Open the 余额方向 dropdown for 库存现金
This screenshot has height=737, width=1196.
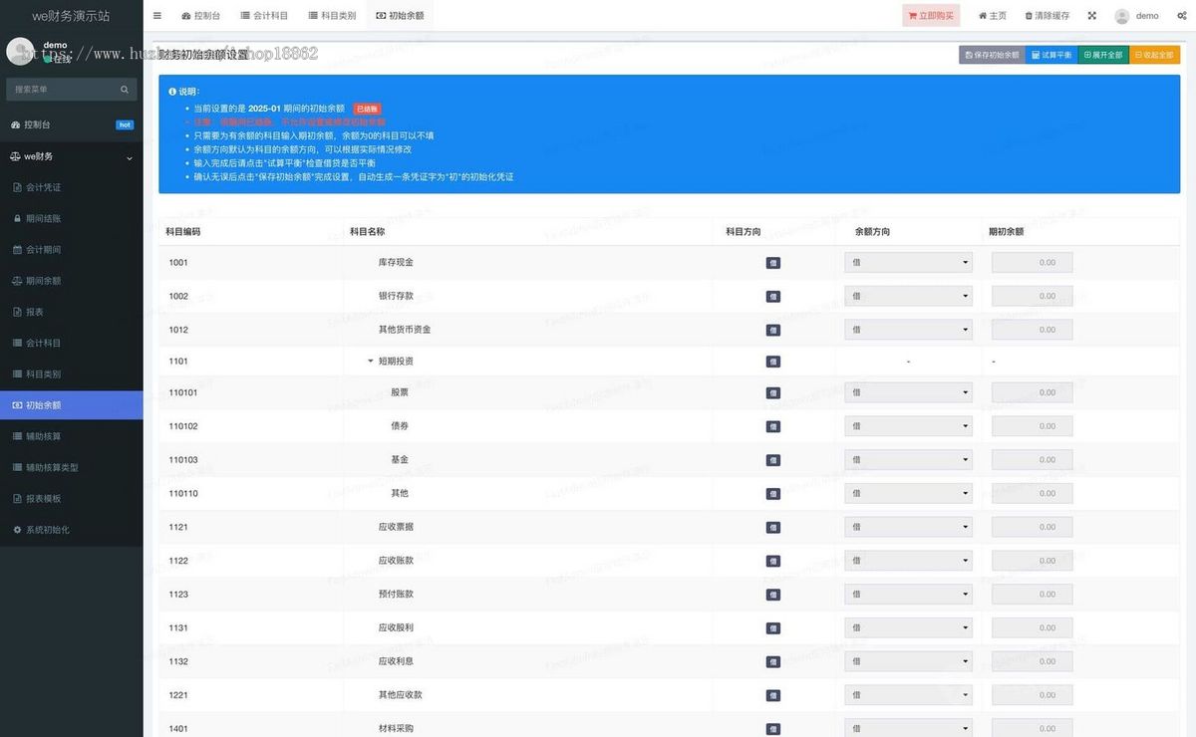pos(908,262)
